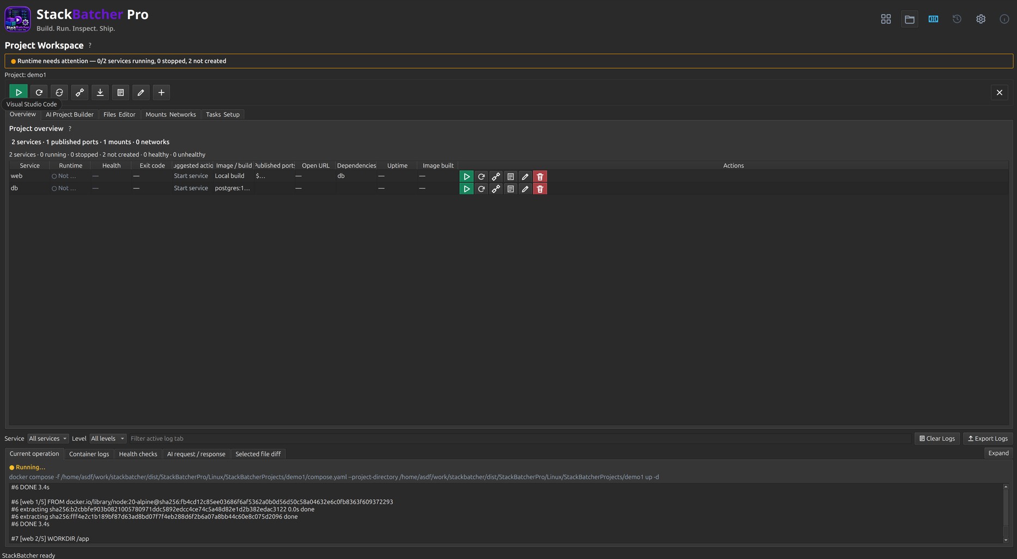The width and height of the screenshot is (1017, 559).
Task: Start the web service with its play icon
Action: click(x=466, y=177)
